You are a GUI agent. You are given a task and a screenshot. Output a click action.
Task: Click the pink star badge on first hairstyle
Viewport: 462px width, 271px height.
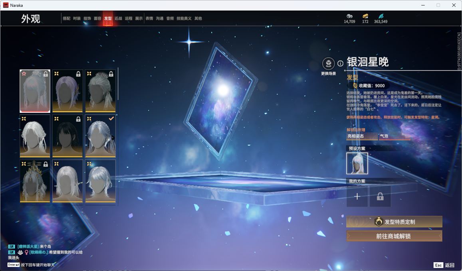(x=24, y=73)
